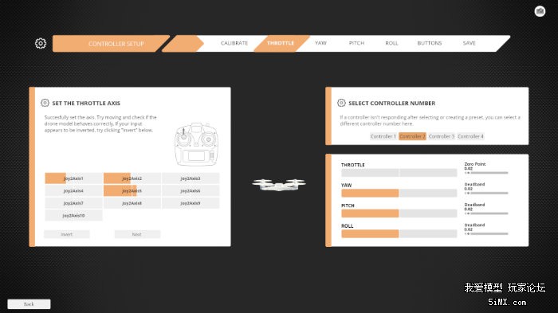Choose Joy2Axis3 as throttle axis
This screenshot has height=313, width=558.
point(191,178)
